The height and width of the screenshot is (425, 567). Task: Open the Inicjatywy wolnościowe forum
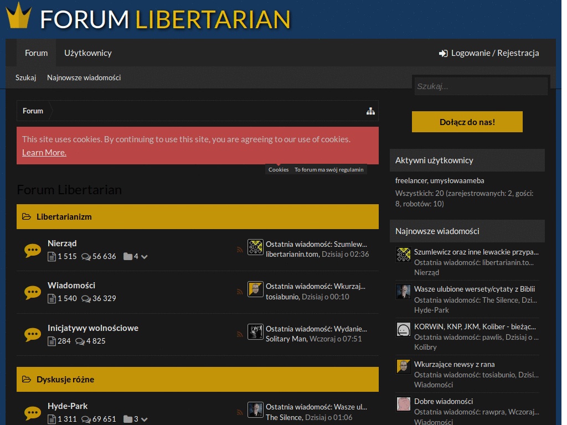93,328
